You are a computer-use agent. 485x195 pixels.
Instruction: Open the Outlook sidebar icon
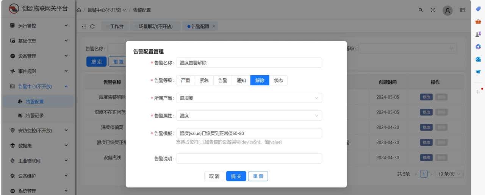[x=478, y=59]
